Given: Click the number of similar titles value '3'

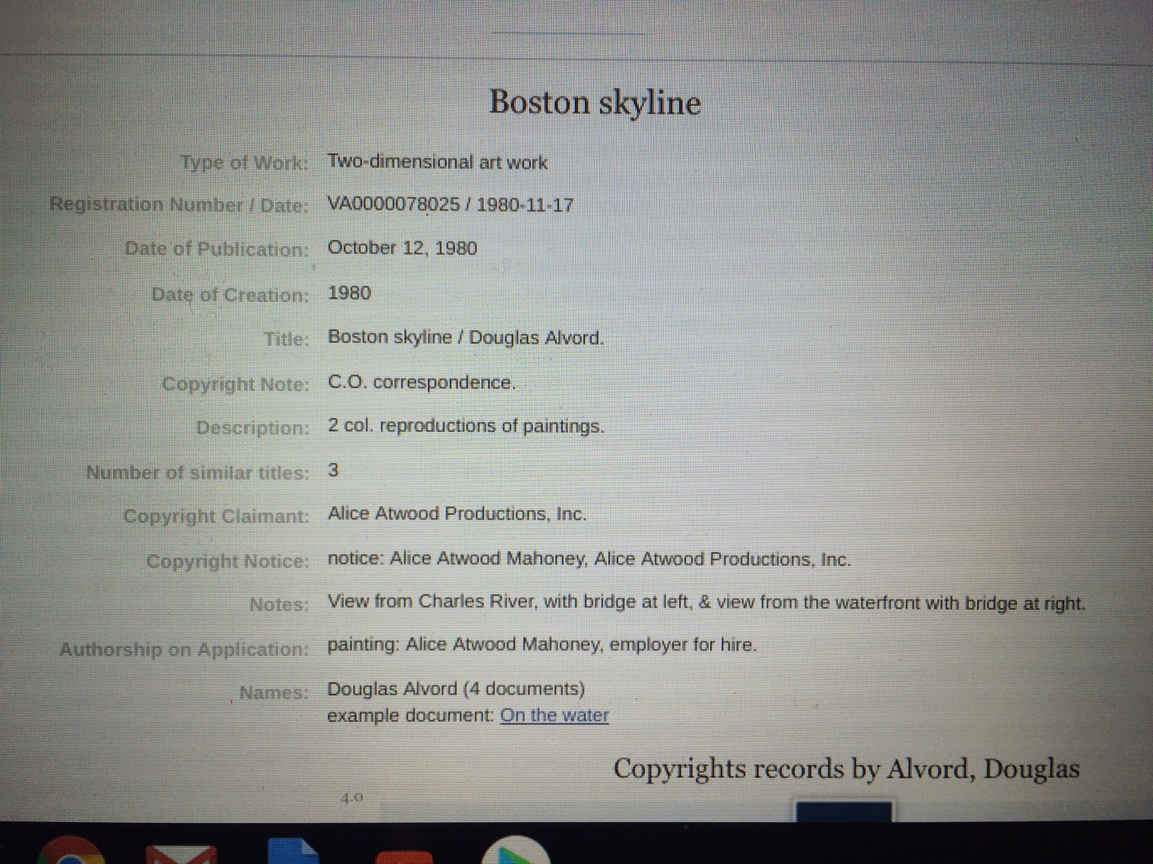Looking at the screenshot, I should coord(333,471).
